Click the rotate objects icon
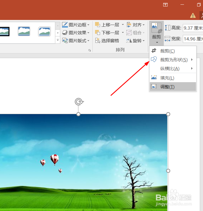This screenshot has width=203, height=211. [x=129, y=40]
